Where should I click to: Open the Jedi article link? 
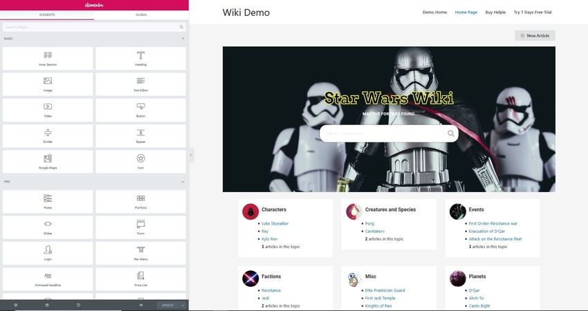265,299
